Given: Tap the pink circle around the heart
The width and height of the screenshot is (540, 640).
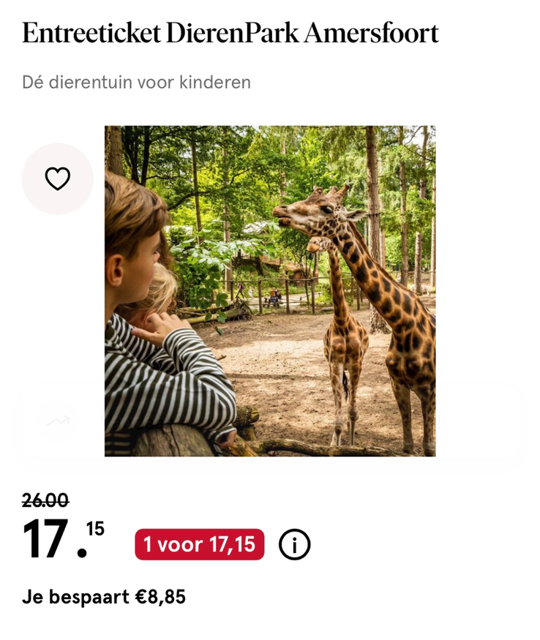Looking at the screenshot, I should [58, 178].
